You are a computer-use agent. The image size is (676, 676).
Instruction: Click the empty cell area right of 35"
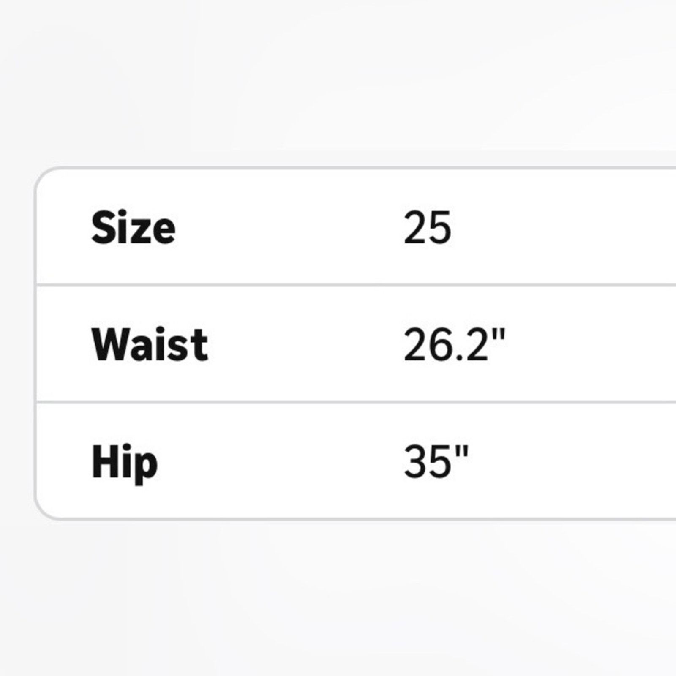[573, 461]
